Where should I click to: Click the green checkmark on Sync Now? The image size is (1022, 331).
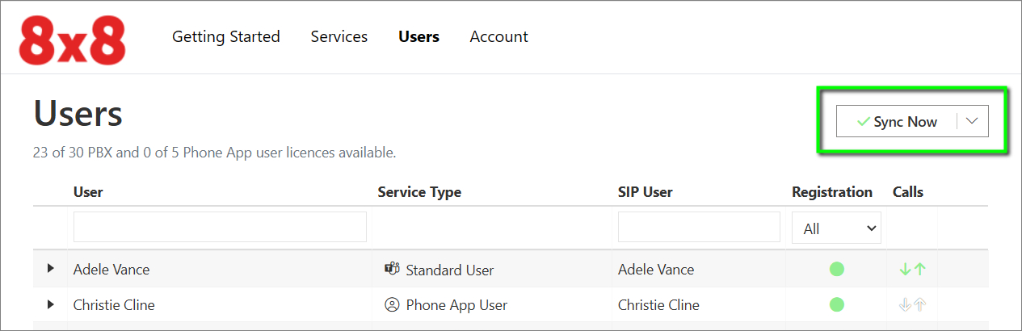pyautogui.click(x=863, y=122)
